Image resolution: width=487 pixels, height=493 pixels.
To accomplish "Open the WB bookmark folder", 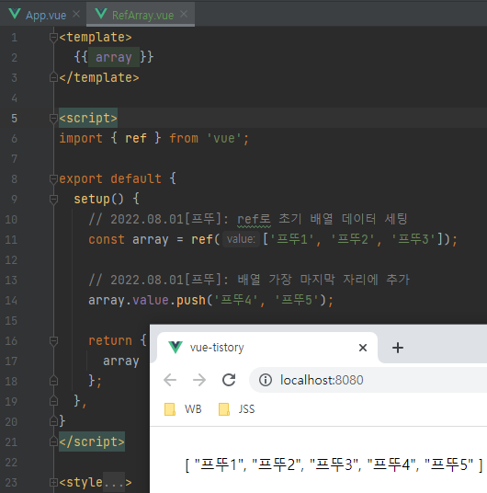I will point(183,409).
